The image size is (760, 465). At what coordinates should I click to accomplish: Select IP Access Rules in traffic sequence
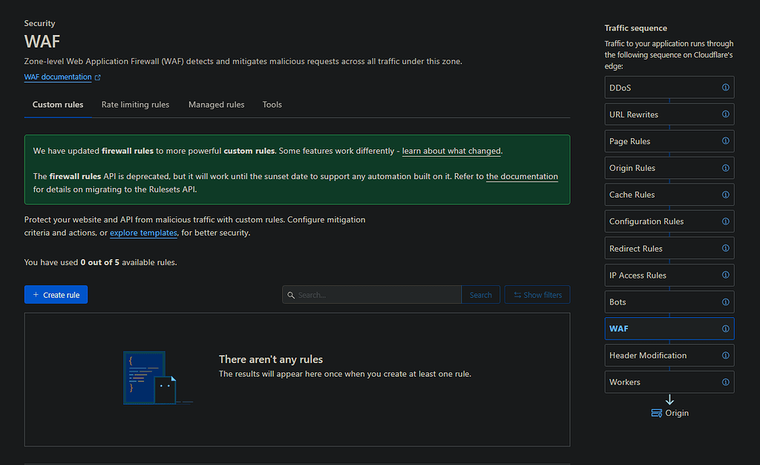pyautogui.click(x=638, y=275)
